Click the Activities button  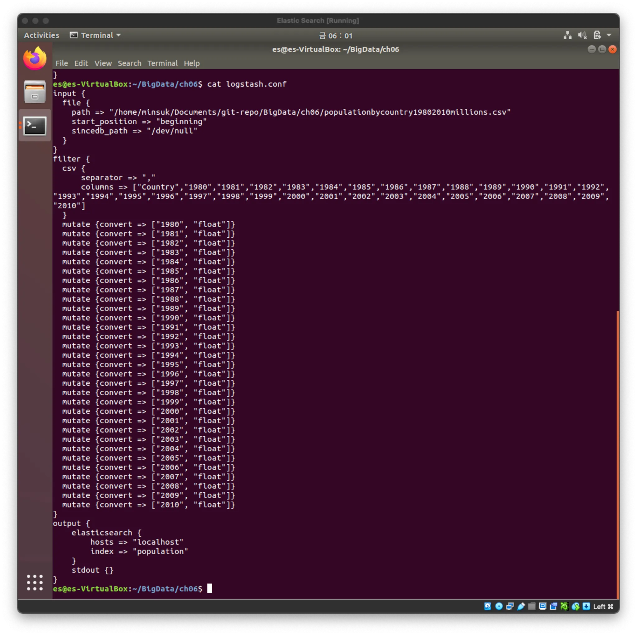click(42, 35)
